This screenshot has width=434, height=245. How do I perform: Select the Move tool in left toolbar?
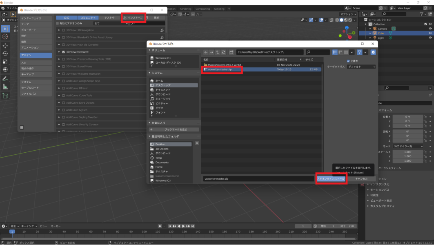tap(5, 45)
